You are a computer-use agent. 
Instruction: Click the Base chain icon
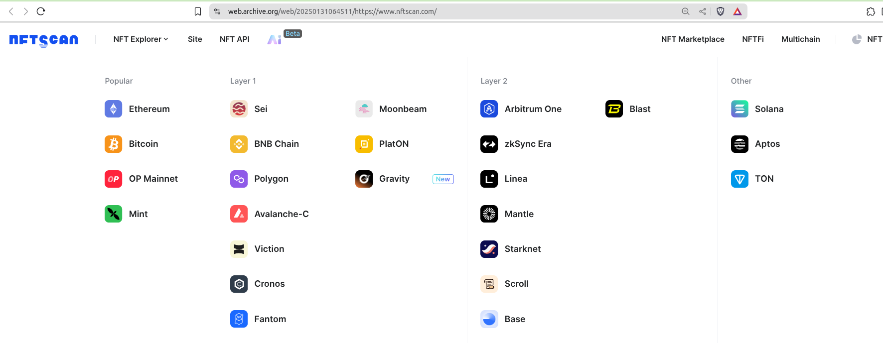[x=489, y=319]
